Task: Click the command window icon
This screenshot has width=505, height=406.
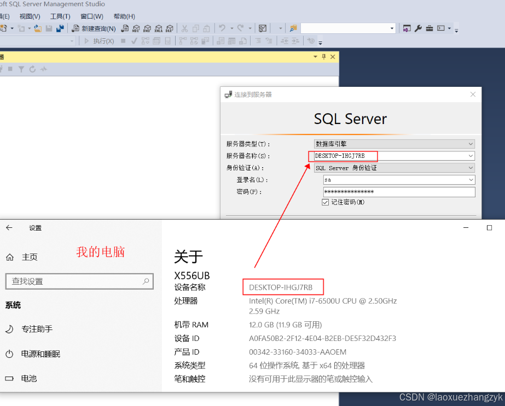Action: point(441,28)
